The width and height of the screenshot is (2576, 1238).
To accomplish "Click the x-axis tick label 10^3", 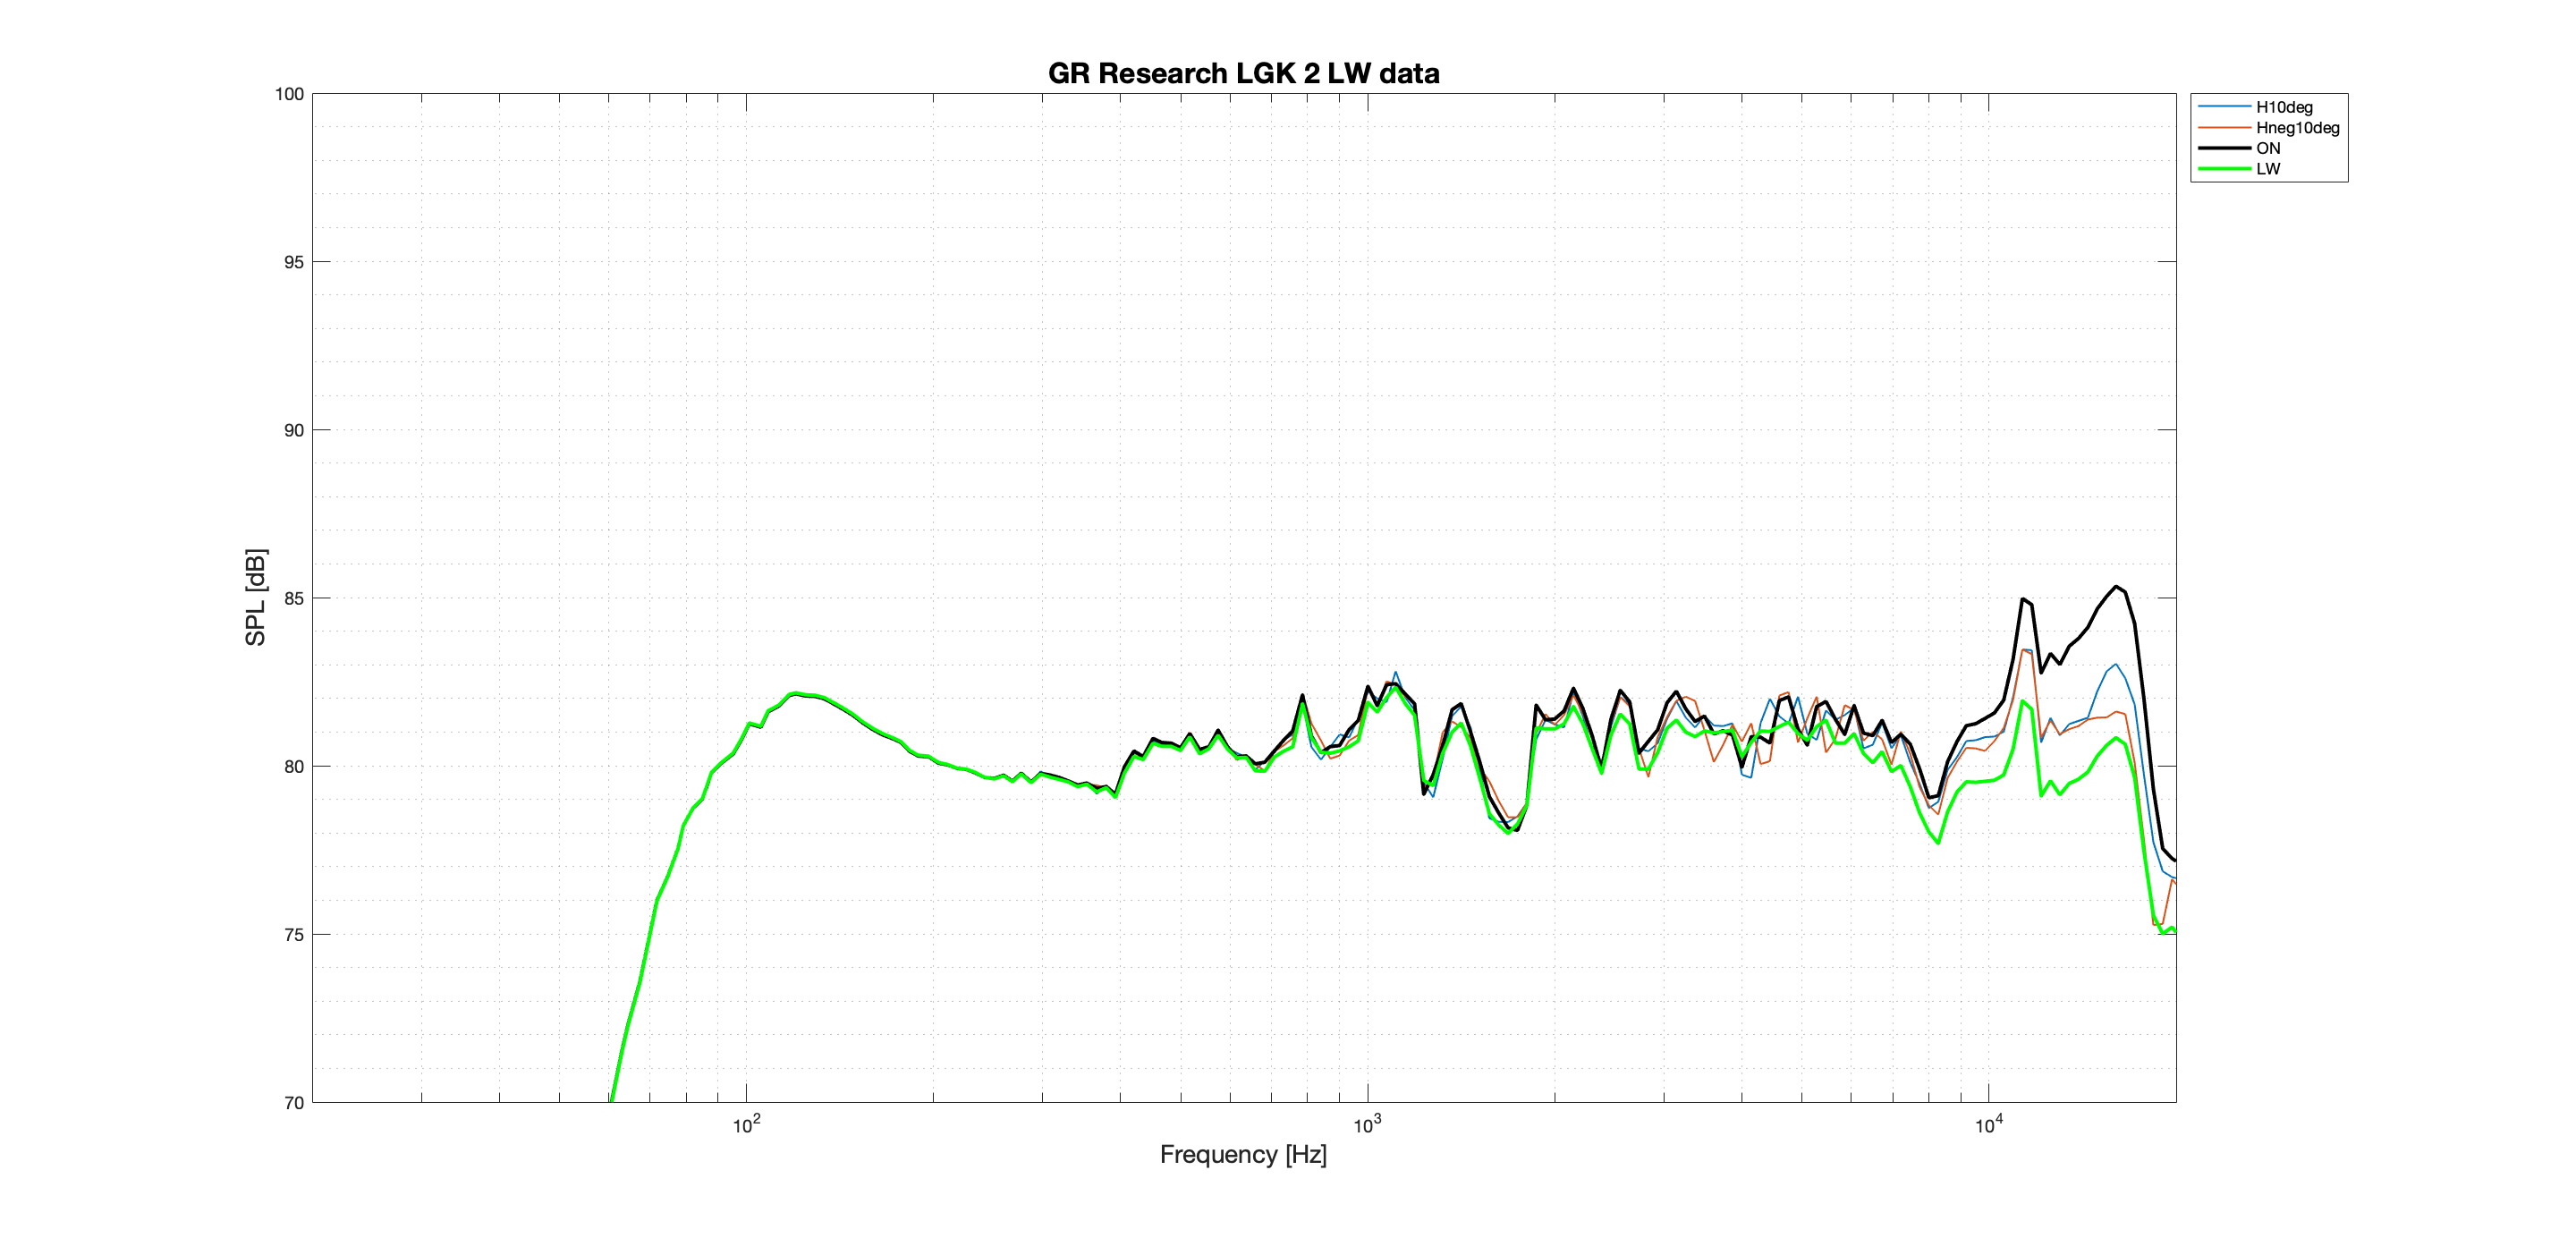I will tap(1367, 1125).
